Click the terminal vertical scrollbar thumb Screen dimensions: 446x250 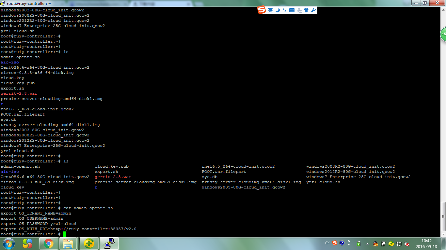(443, 216)
